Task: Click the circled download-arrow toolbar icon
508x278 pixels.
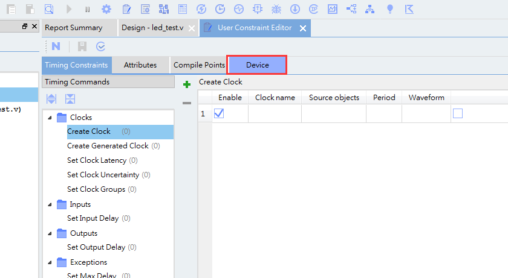Action: coord(295,9)
